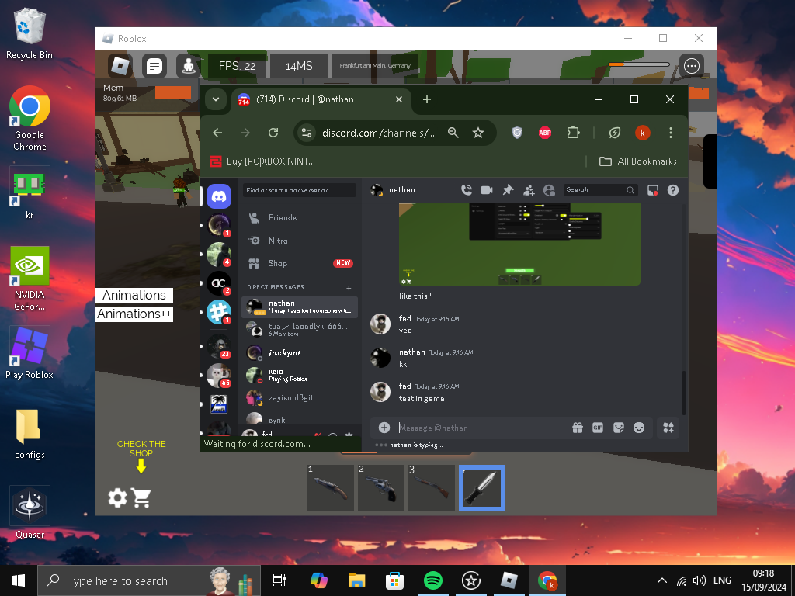795x596 pixels.
Task: Open the jackpot direct message
Action: tap(299, 353)
